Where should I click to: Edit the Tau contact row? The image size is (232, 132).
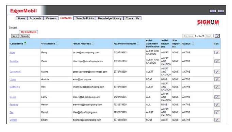point(217,112)
